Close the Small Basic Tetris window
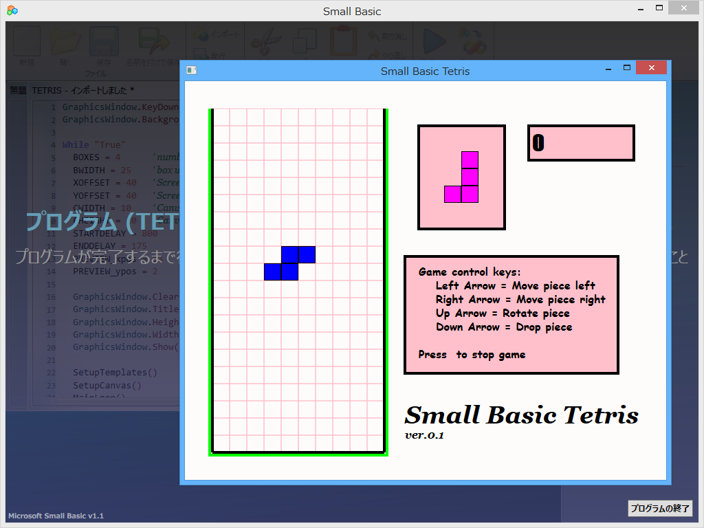This screenshot has width=704, height=528. [652, 68]
